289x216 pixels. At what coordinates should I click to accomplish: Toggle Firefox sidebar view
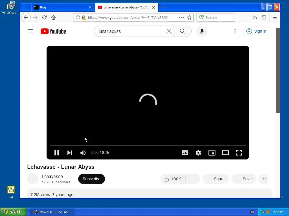(264, 17)
